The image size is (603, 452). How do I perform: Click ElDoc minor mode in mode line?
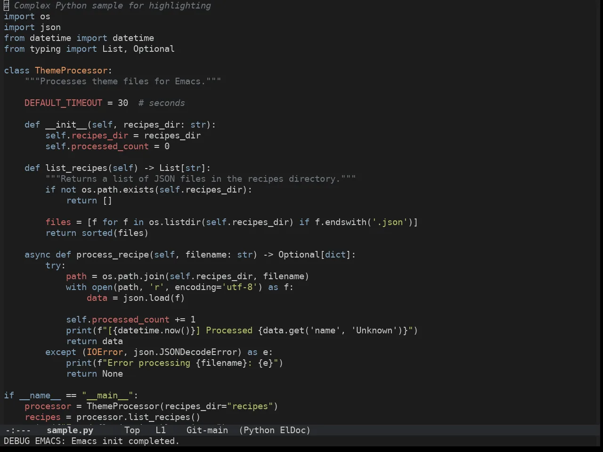pyautogui.click(x=293, y=430)
